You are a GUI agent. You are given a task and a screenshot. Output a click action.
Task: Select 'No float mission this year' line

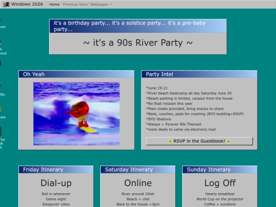point(169,103)
